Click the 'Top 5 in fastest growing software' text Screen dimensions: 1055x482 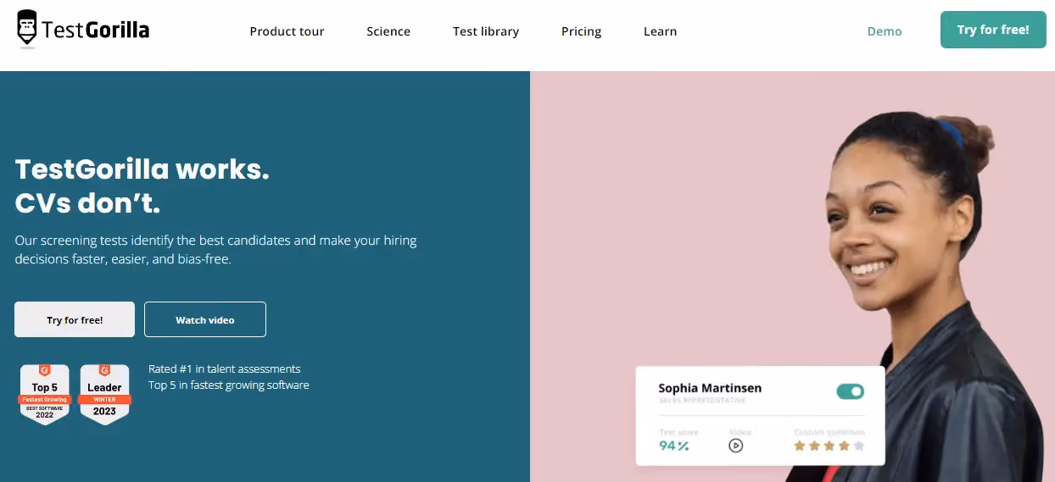(x=229, y=385)
